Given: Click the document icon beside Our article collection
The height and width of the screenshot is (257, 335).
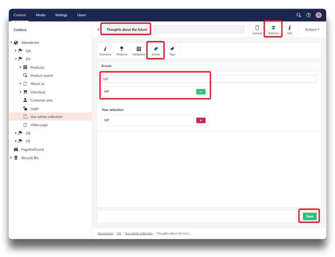Looking at the screenshot, I should 25,117.
